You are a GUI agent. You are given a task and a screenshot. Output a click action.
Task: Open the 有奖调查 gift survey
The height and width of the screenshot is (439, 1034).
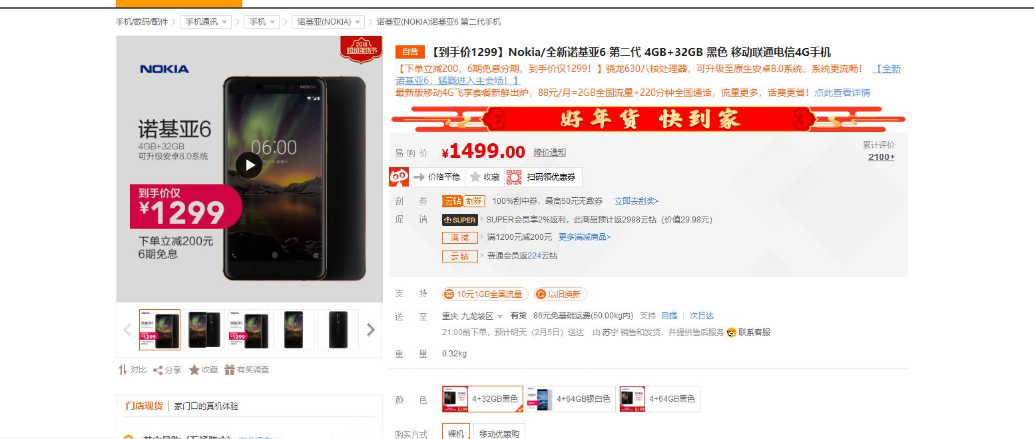tap(230, 370)
